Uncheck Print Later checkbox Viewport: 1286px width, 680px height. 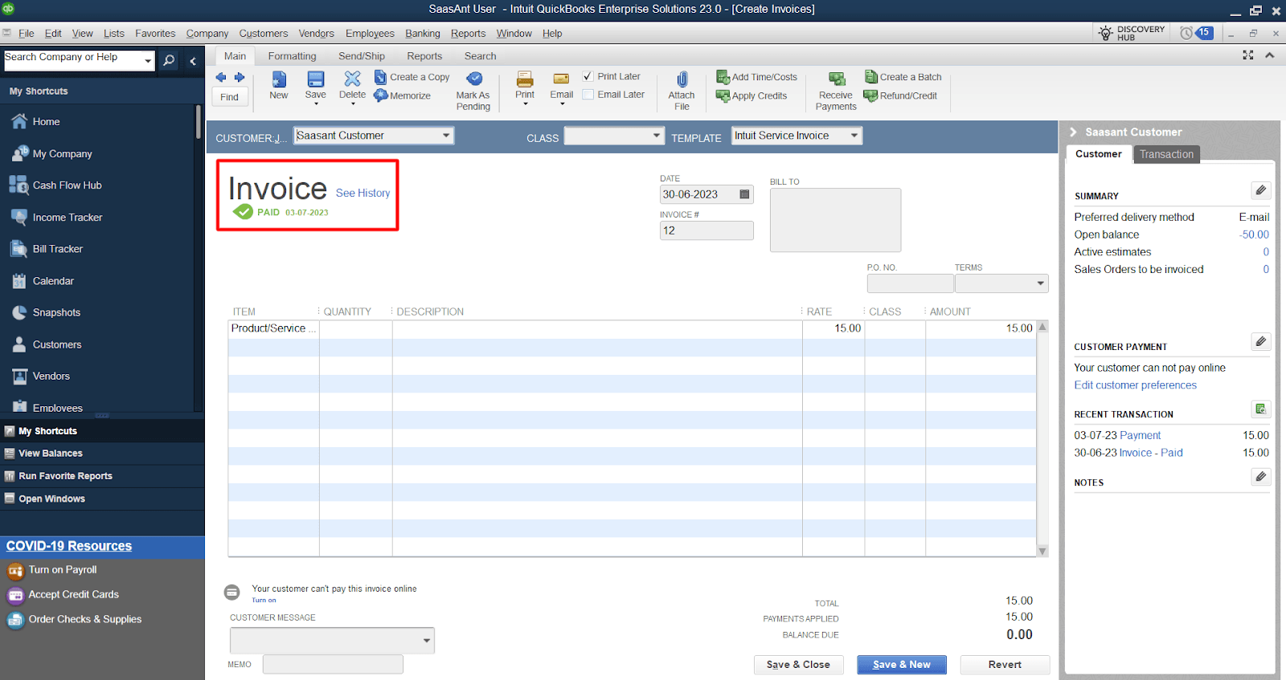coord(588,76)
